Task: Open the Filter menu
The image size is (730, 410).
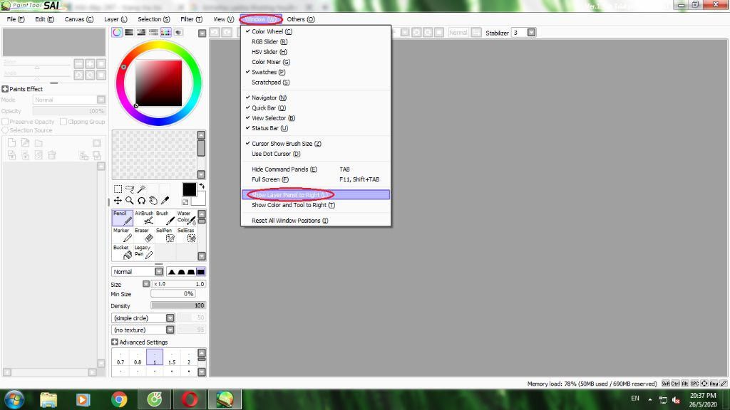Action: [x=191, y=19]
